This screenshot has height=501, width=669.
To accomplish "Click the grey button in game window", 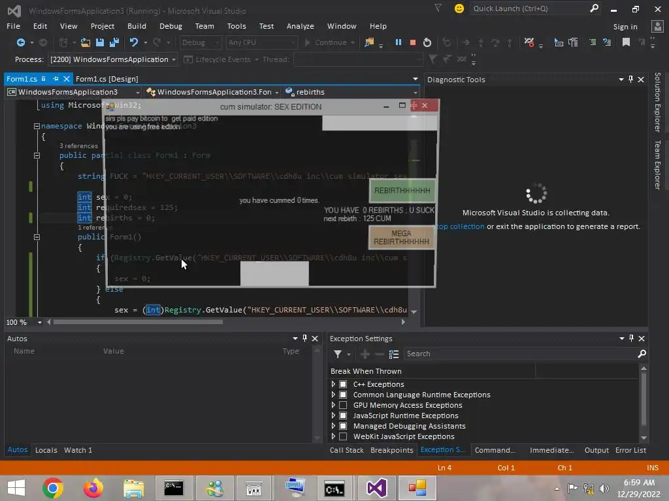I will tap(274, 273).
